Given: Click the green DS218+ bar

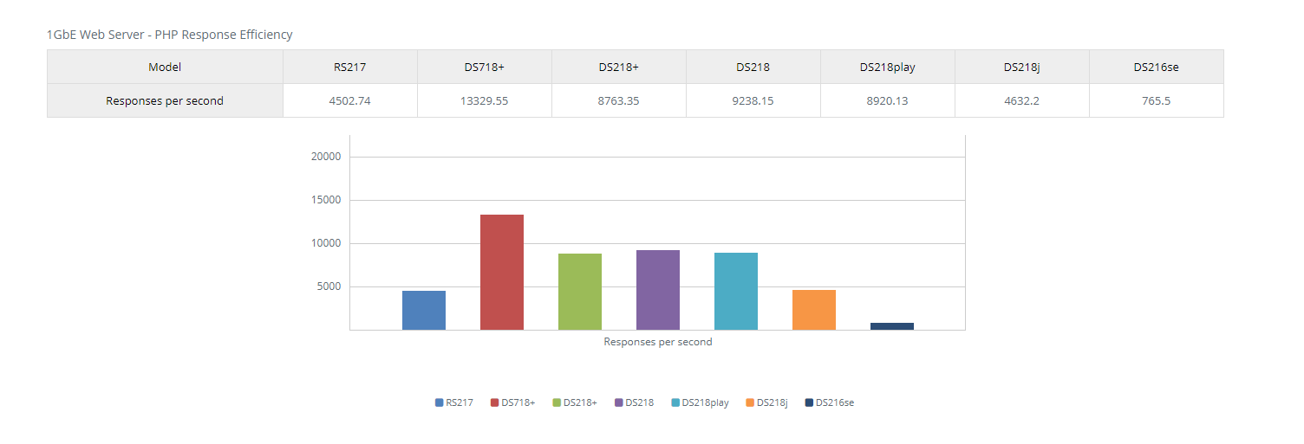Looking at the screenshot, I should coord(580,292).
